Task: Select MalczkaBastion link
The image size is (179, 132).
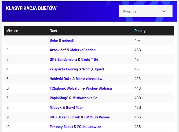Action: (83, 50)
